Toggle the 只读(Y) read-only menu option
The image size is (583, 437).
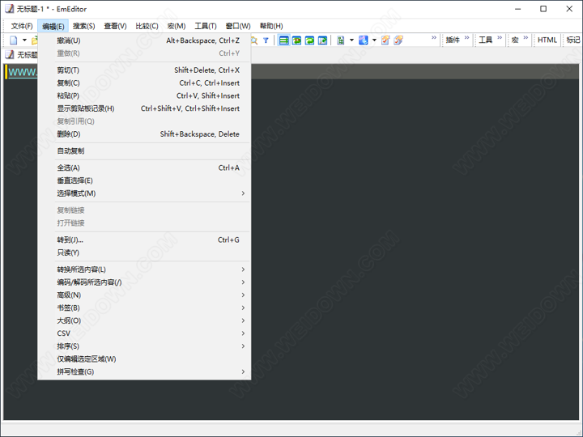click(68, 252)
